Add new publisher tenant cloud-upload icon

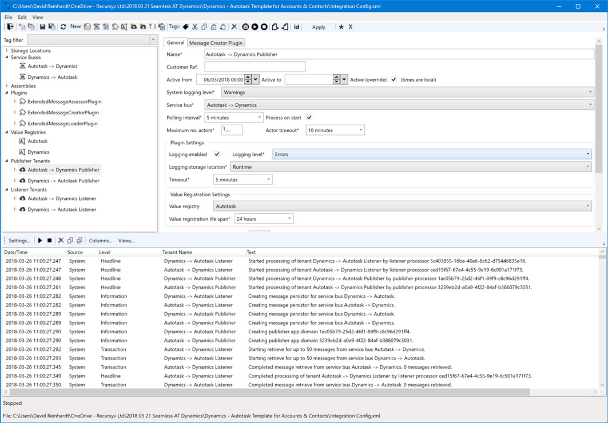133,27
